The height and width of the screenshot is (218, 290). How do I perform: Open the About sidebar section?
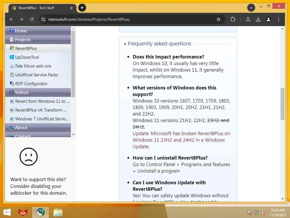click(x=38, y=127)
